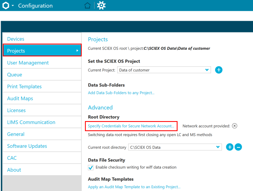This screenshot has height=191, width=253.
Task: Select Devices in the sidebar
Action: pyautogui.click(x=16, y=39)
